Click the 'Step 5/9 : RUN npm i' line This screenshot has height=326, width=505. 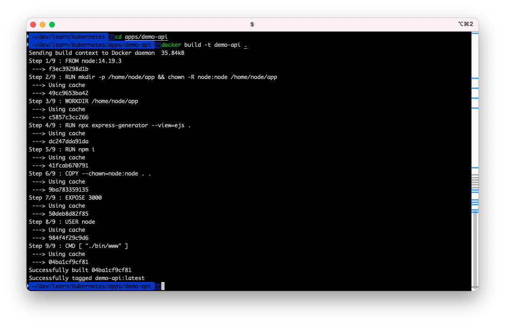coord(62,150)
